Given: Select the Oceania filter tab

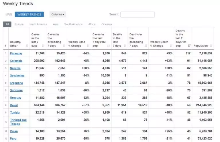Looking at the screenshot, I should click(x=107, y=24).
